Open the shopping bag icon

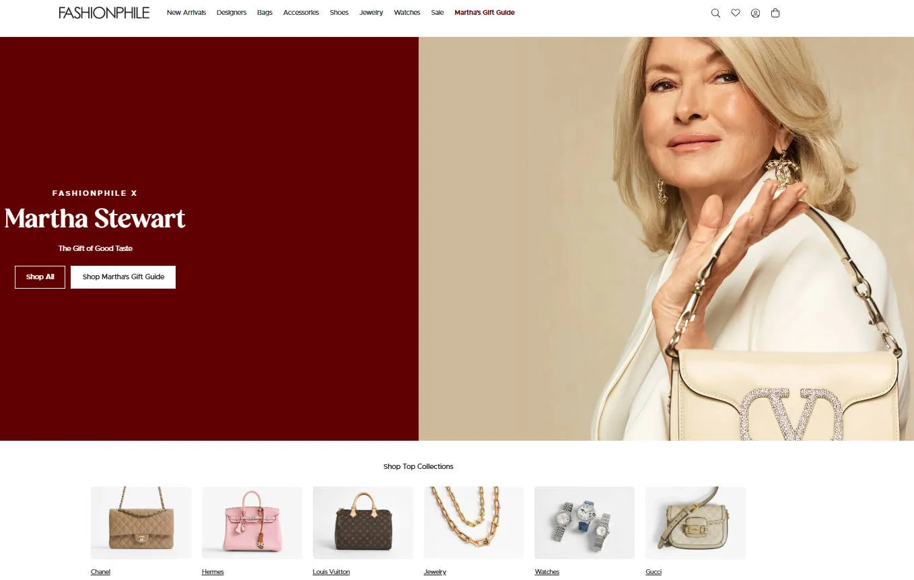(x=775, y=13)
